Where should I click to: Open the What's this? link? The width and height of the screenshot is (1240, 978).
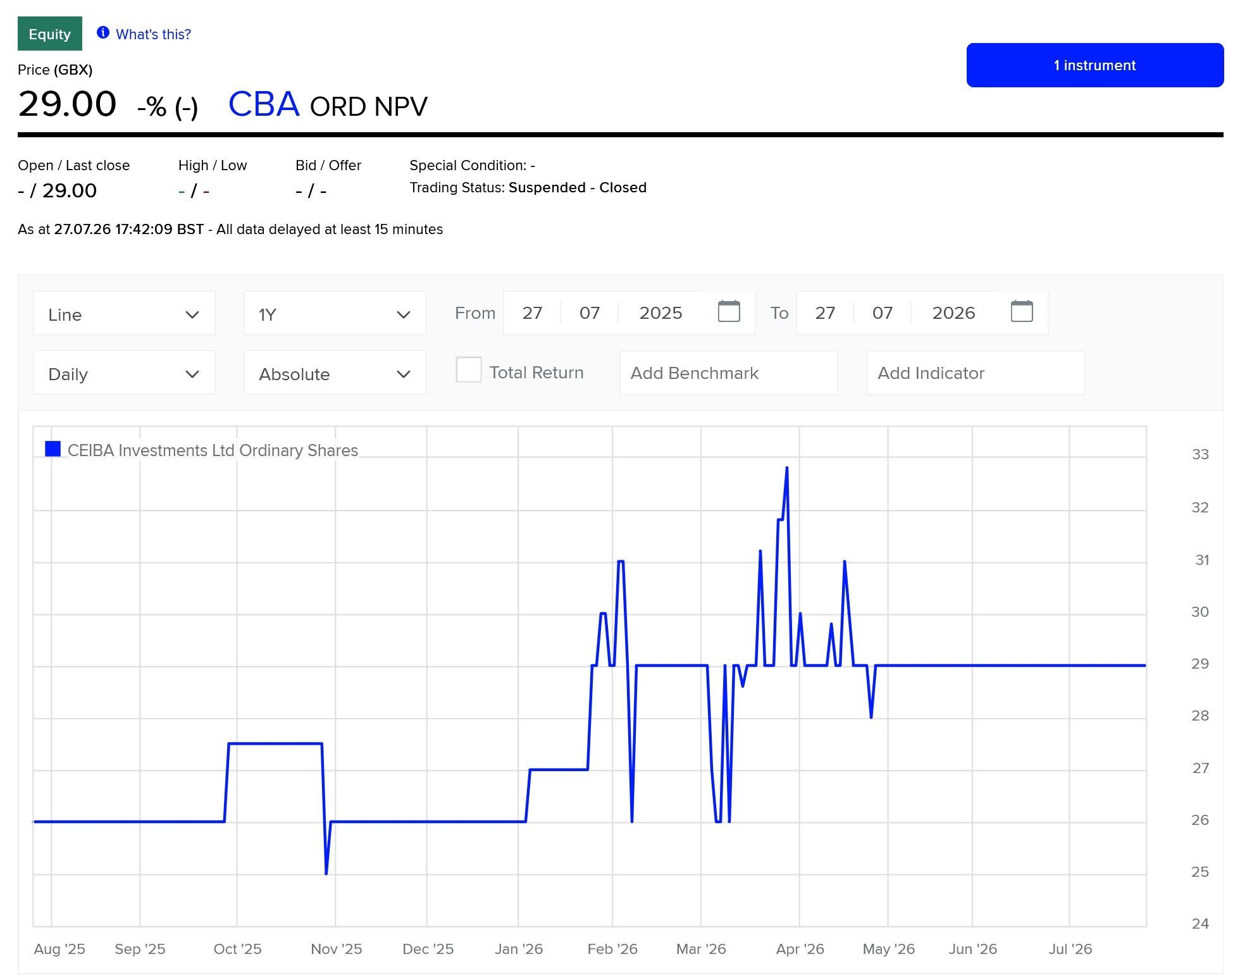[153, 34]
